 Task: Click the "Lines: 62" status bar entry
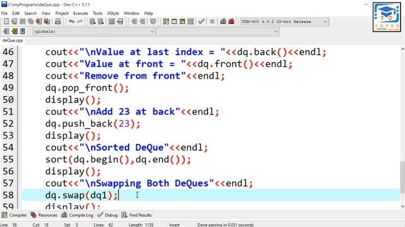pos(103,224)
